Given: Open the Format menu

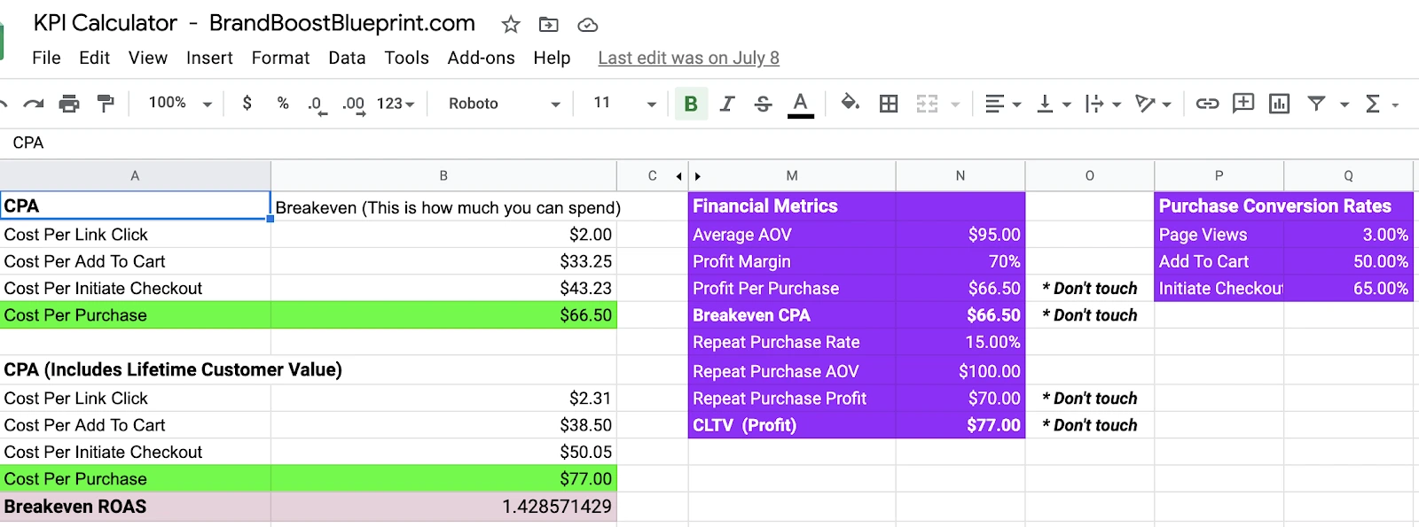Looking at the screenshot, I should coord(280,58).
